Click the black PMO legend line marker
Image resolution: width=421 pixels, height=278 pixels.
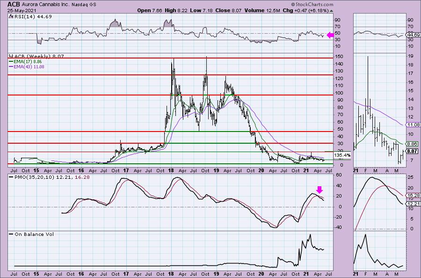[11, 177]
